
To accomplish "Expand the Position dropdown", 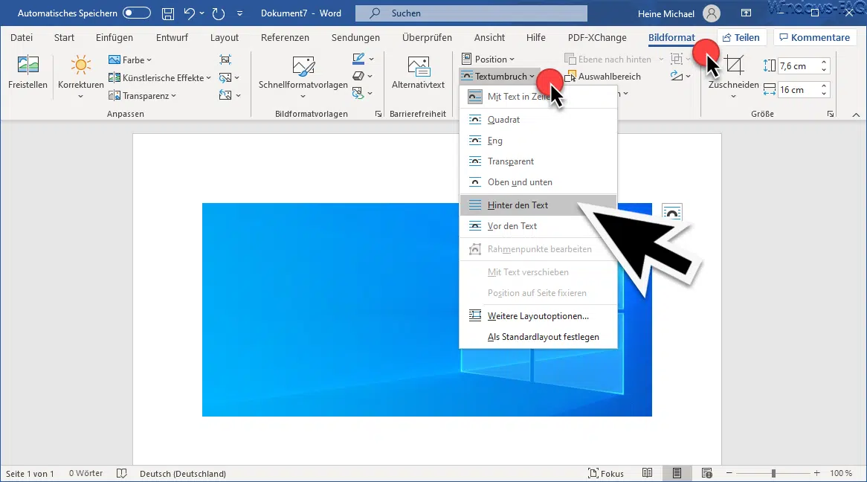I will click(489, 60).
